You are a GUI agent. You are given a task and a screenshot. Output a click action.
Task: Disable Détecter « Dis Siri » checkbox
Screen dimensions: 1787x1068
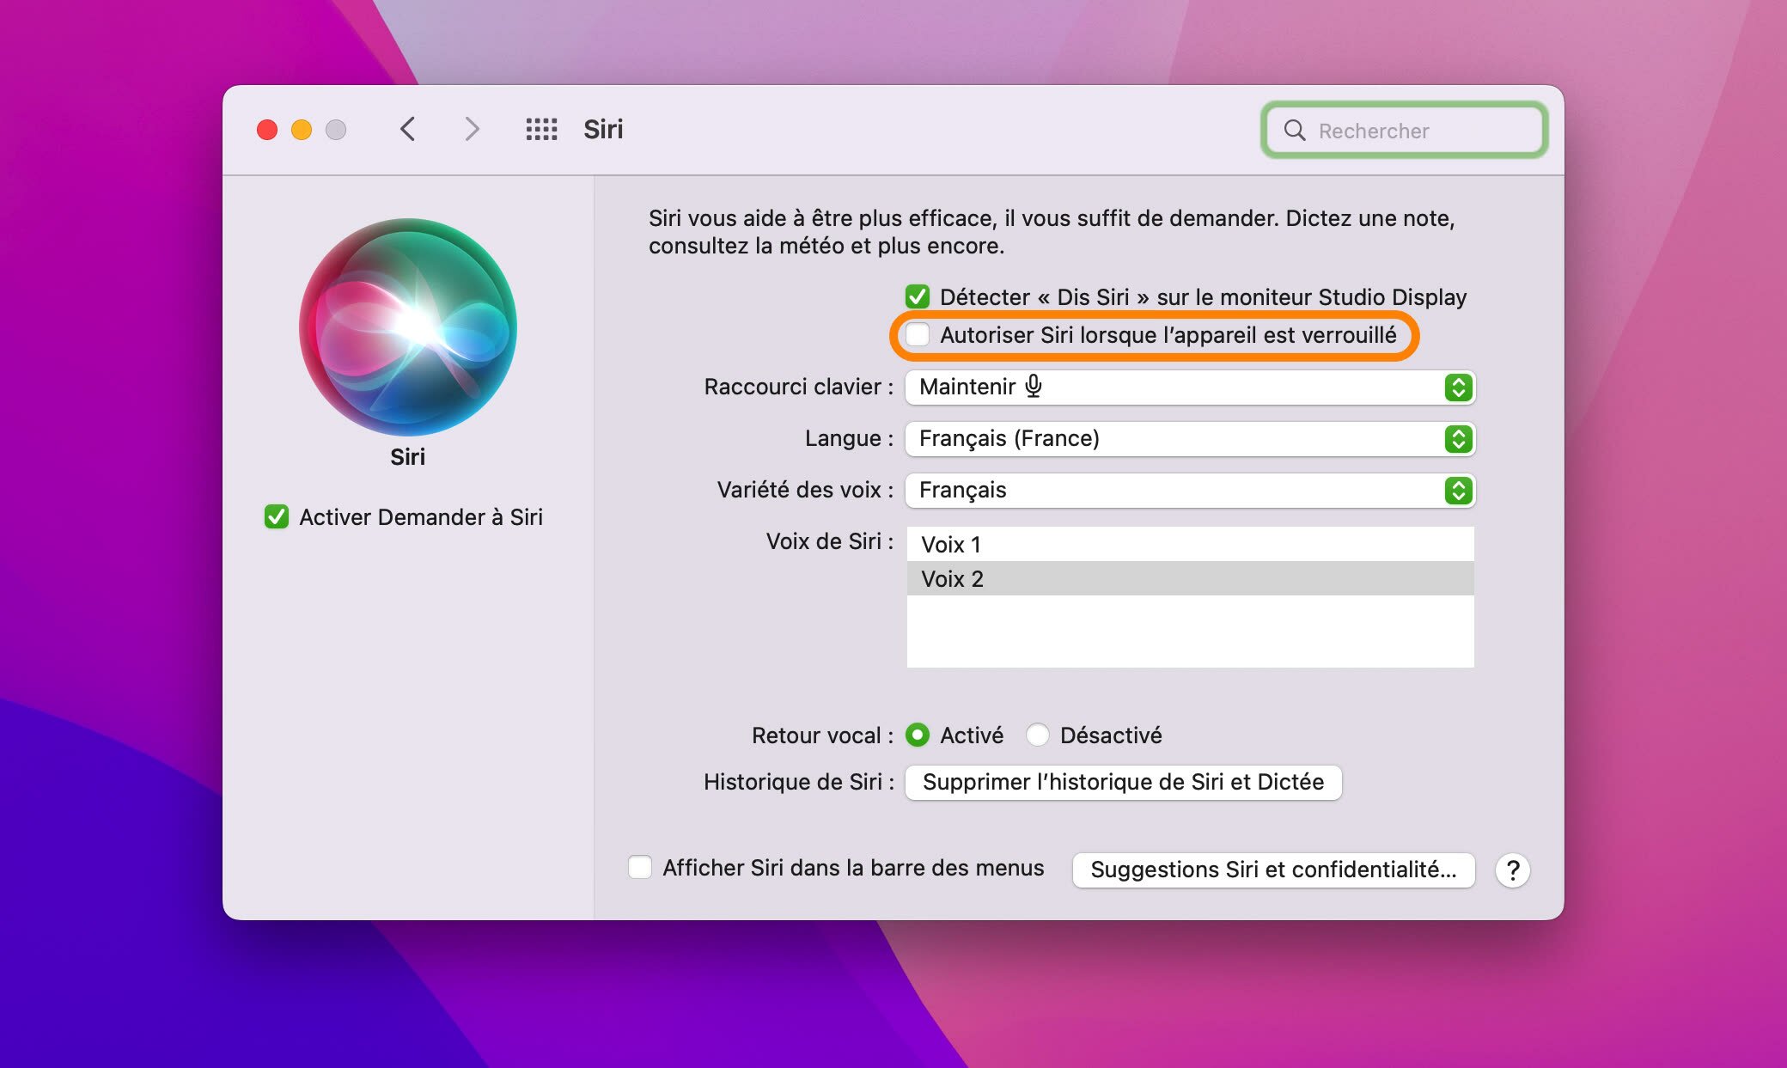[918, 297]
